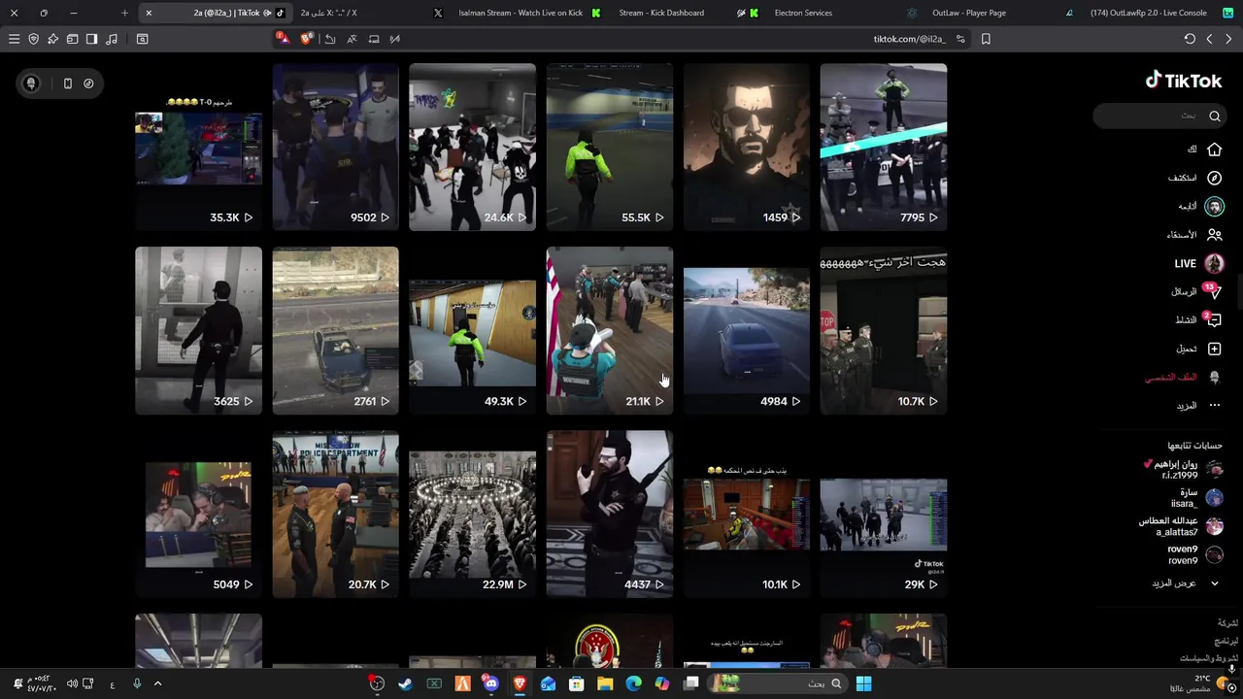
Task: Play the video with 10.7K views
Action: [x=883, y=330]
